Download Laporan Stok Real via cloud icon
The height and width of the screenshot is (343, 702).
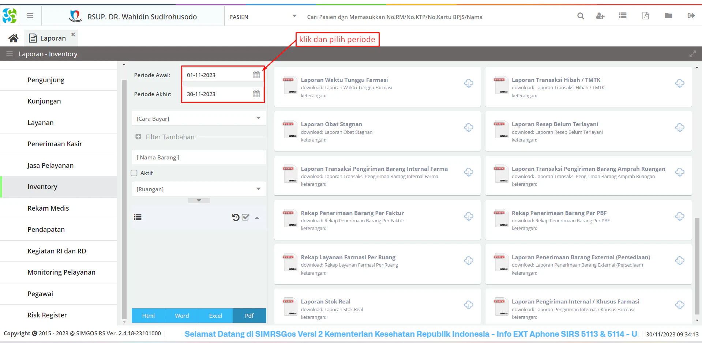469,305
